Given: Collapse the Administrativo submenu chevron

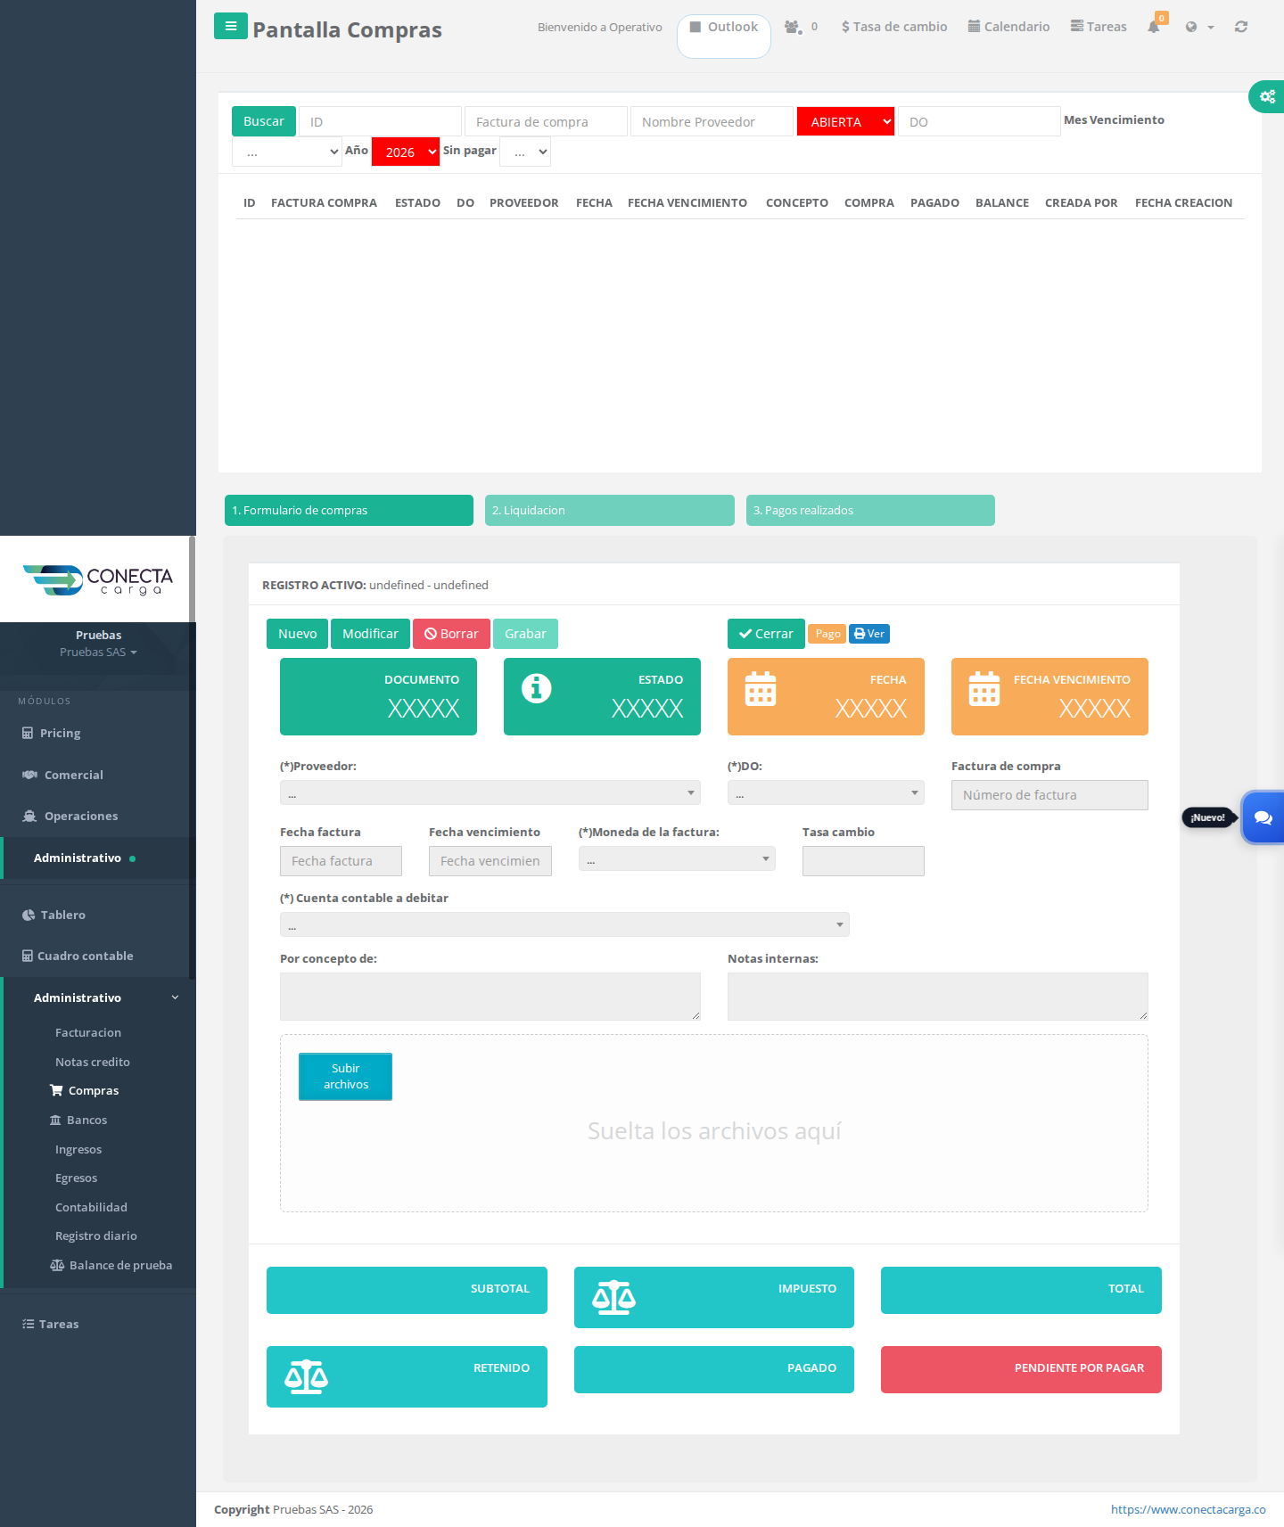Looking at the screenshot, I should [175, 997].
